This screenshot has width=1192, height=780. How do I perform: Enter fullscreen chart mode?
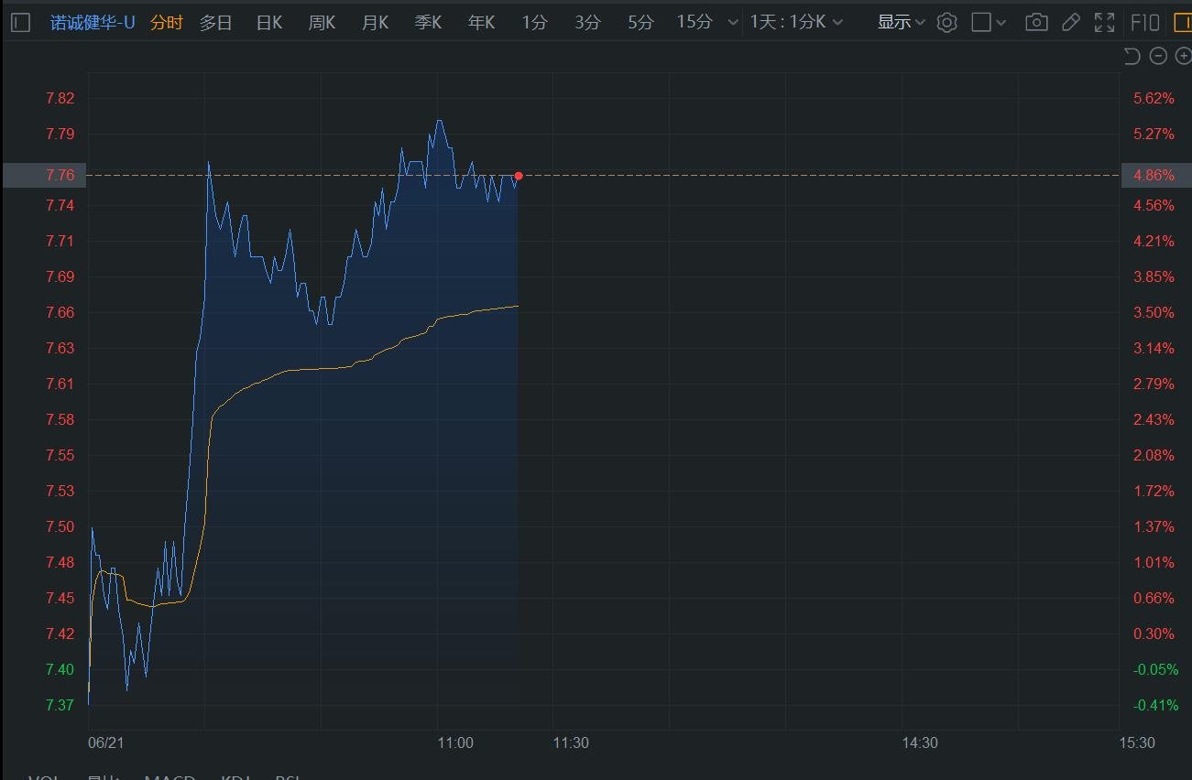point(1105,23)
